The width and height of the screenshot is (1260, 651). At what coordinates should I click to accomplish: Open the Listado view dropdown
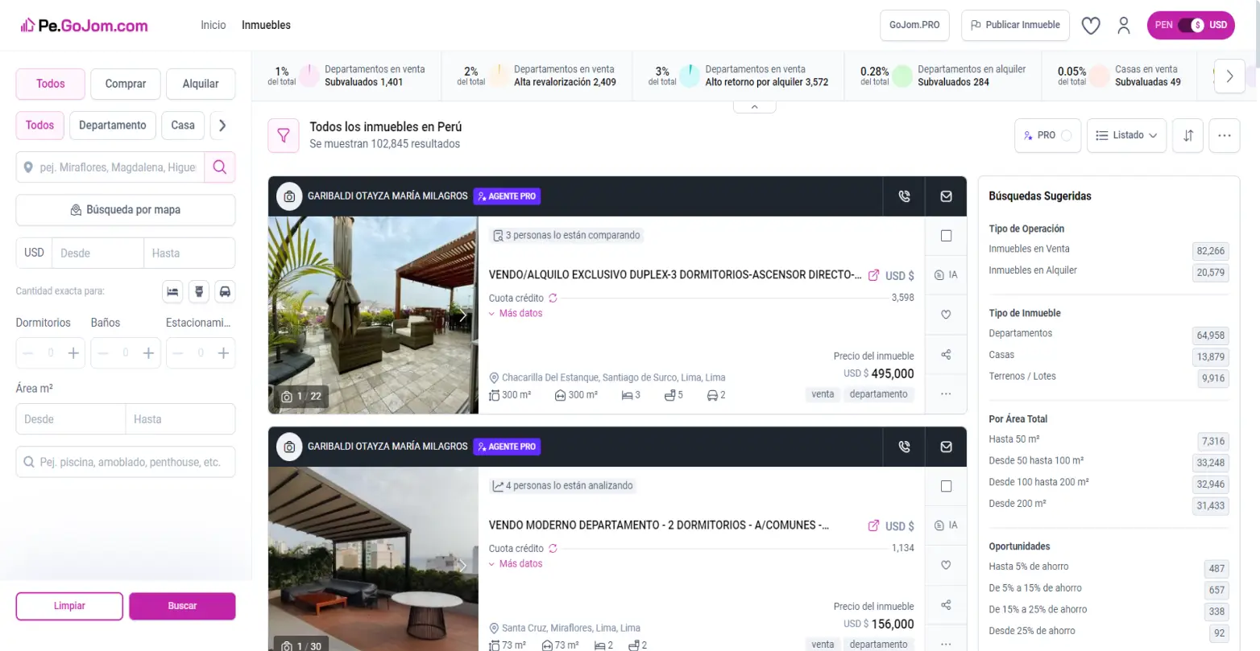click(1126, 135)
